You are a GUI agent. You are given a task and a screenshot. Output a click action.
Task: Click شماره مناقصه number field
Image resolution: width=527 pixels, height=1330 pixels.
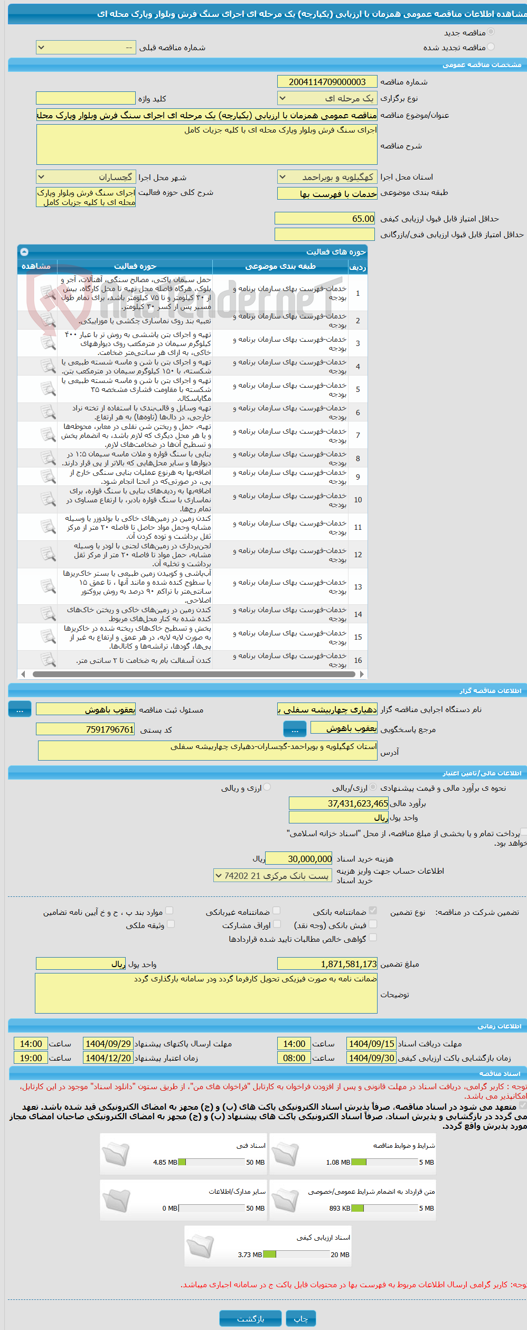click(327, 81)
